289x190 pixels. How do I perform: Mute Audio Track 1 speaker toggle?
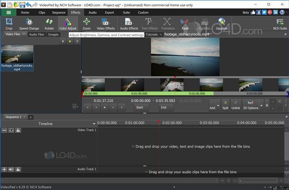(11, 169)
